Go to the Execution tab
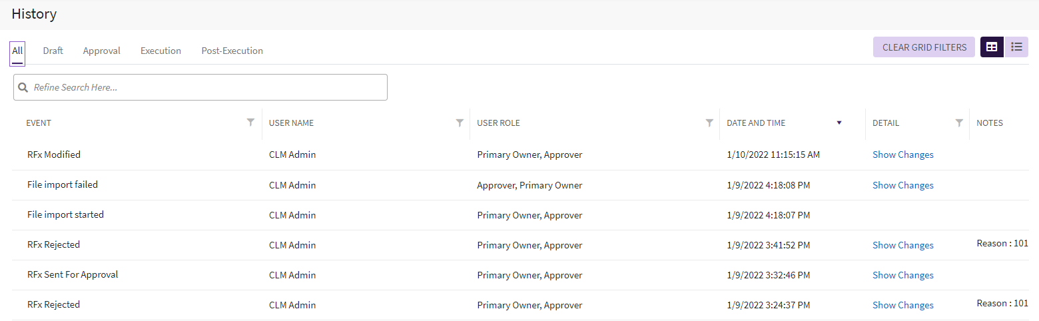 (161, 51)
